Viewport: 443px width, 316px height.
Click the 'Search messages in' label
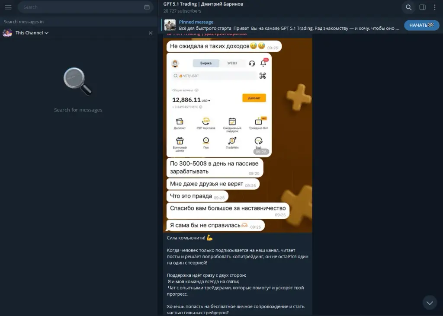tap(24, 22)
